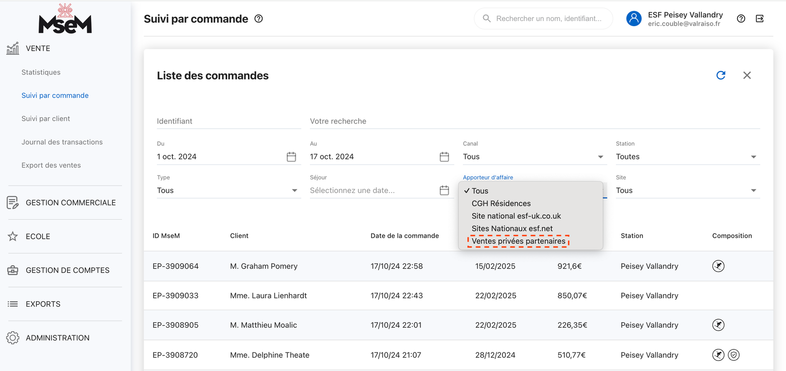Viewport: 786px width, 371px height.
Task: Expand GESTION DE COMPTES section
Action: click(x=68, y=270)
